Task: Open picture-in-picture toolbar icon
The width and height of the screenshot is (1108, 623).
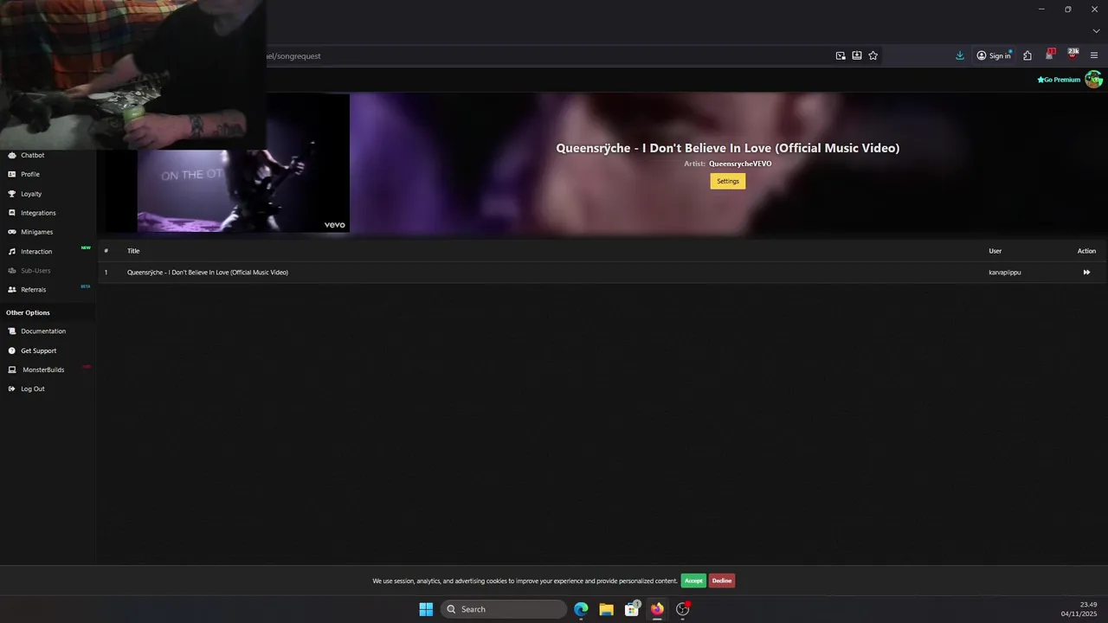Action: [x=841, y=55]
